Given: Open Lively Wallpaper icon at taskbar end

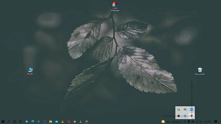Looking at the screenshot, I should click(x=87, y=122).
